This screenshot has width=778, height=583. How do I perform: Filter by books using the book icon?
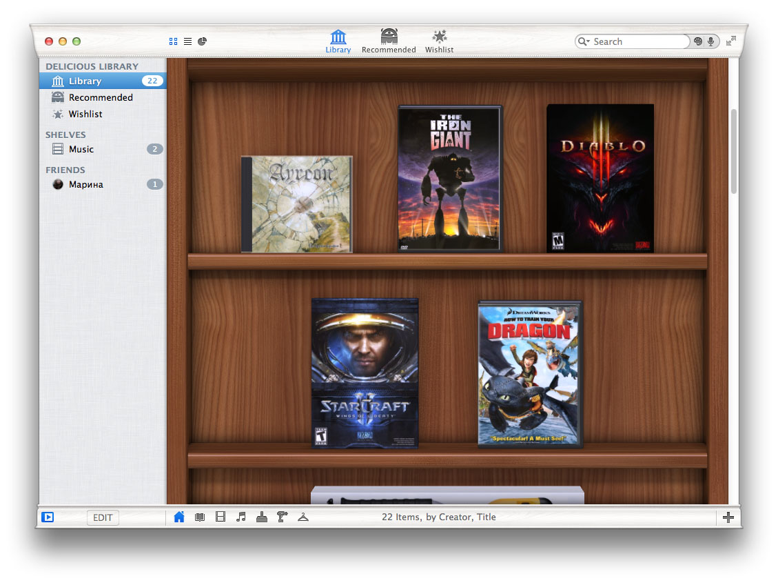point(200,517)
